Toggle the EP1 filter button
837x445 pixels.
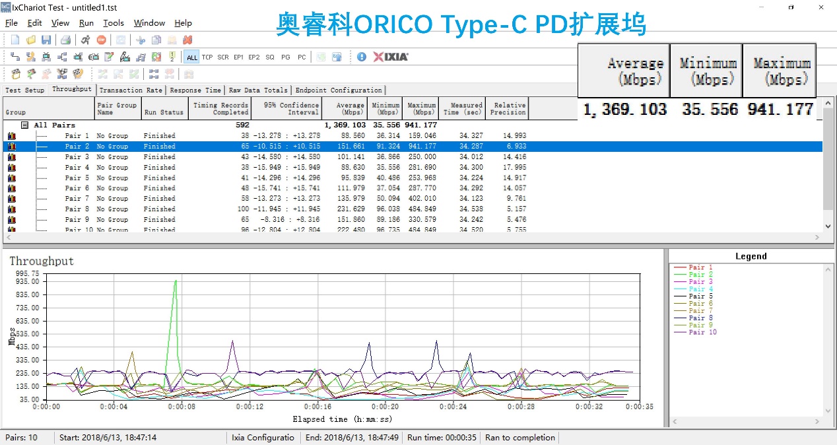(238, 57)
